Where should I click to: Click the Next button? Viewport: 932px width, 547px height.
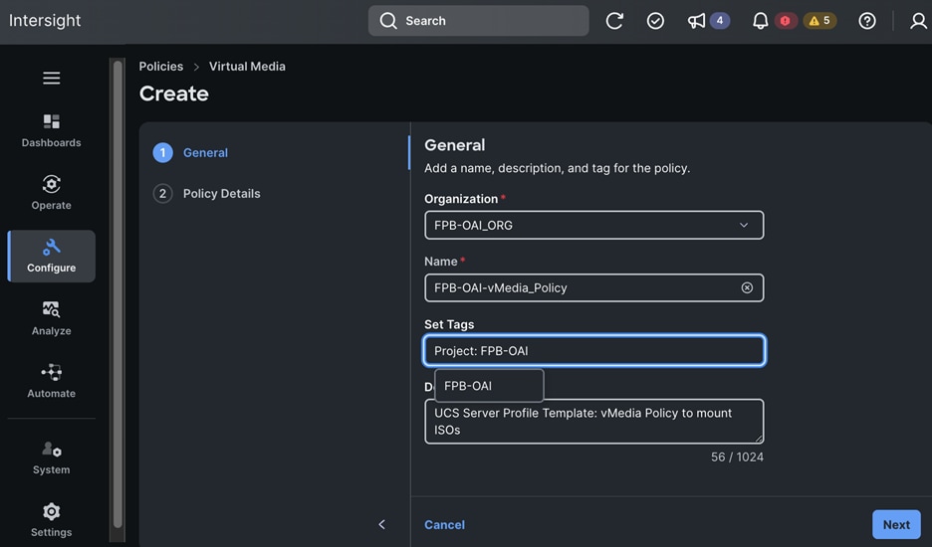click(x=896, y=524)
